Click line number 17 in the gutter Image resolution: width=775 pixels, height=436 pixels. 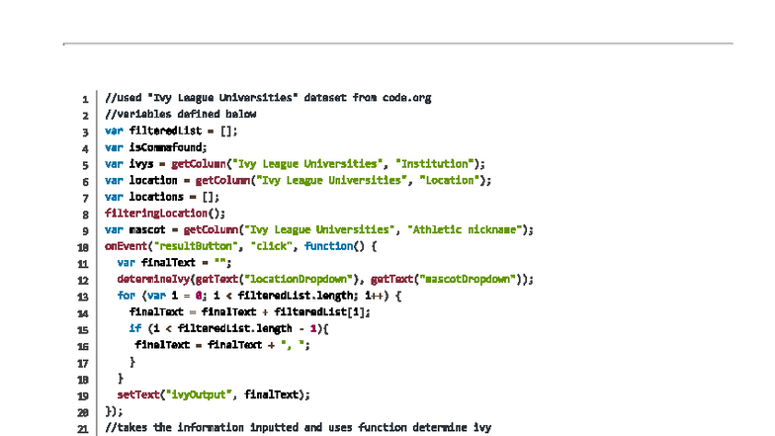click(83, 363)
